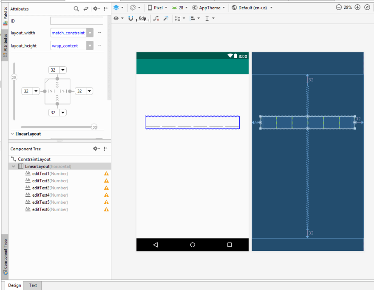The image size is (374, 290).
Task: Click warning icon for editText5
Action: [x=106, y=202]
